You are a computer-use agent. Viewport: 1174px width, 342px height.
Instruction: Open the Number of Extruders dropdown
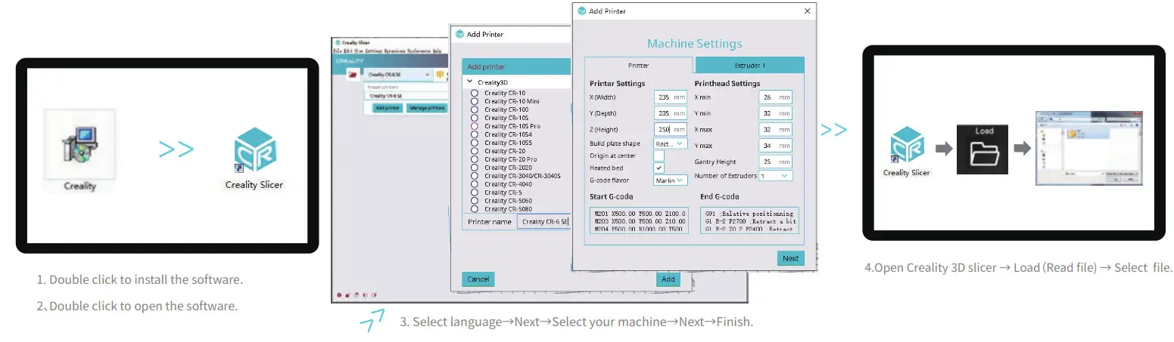[x=776, y=176]
